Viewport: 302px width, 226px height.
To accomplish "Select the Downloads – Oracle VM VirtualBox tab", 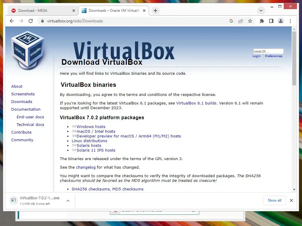I will click(114, 11).
